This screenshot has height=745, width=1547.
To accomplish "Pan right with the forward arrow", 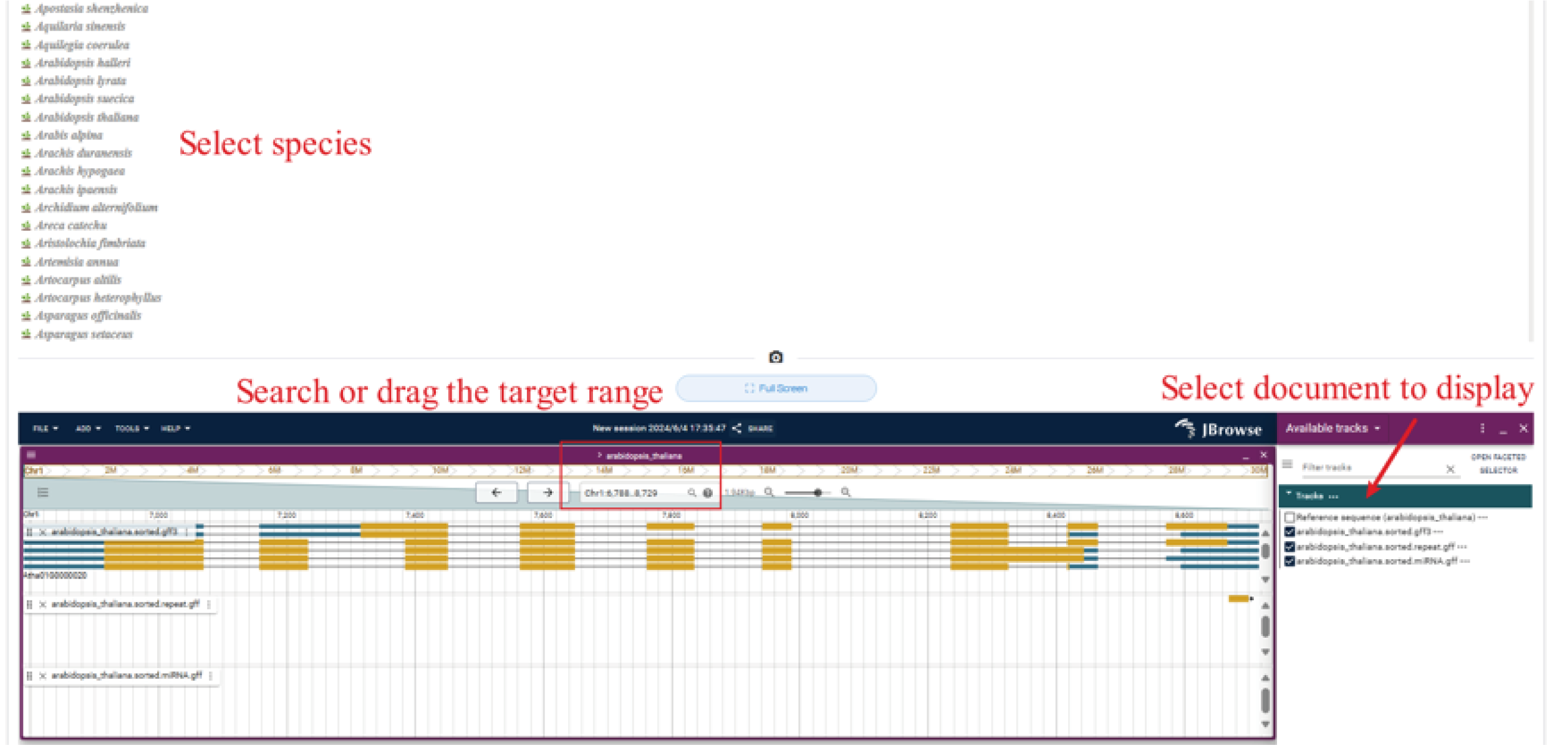I will (x=547, y=493).
